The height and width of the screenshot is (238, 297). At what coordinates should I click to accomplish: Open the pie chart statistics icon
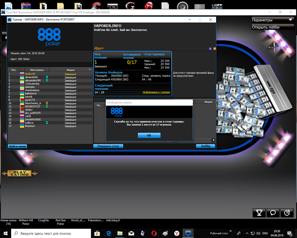click(287, 213)
